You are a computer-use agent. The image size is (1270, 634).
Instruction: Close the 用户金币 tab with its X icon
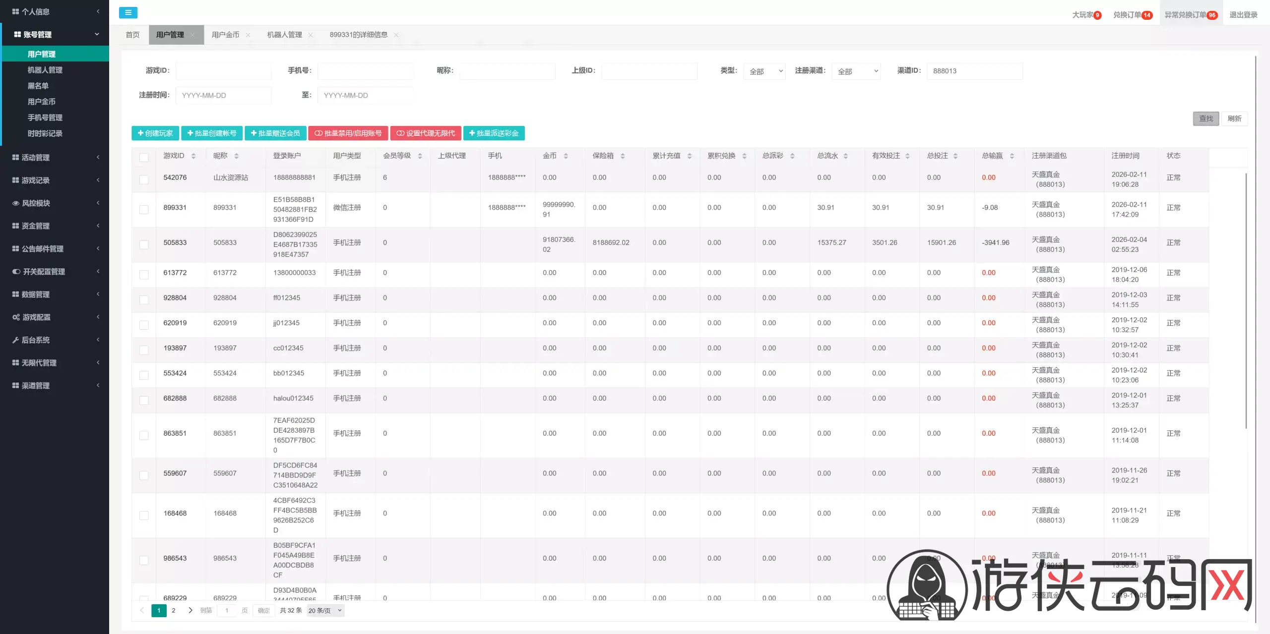(248, 35)
